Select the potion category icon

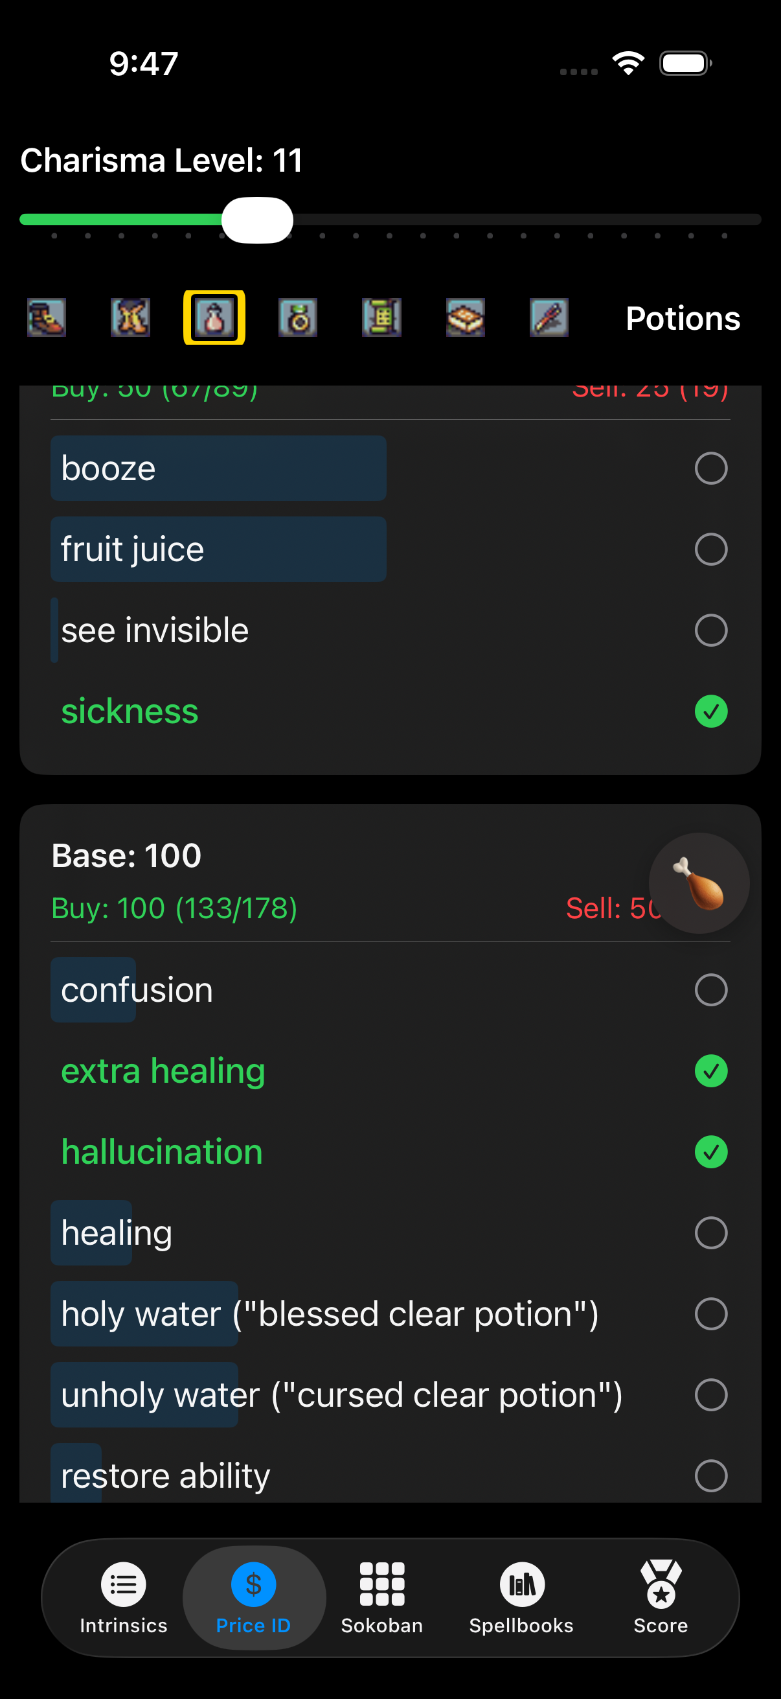(x=214, y=318)
